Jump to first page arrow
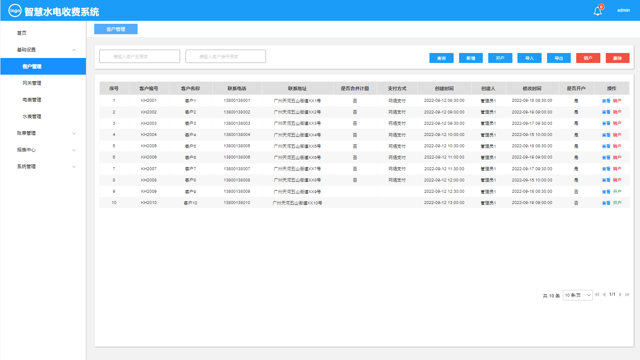 click(597, 295)
